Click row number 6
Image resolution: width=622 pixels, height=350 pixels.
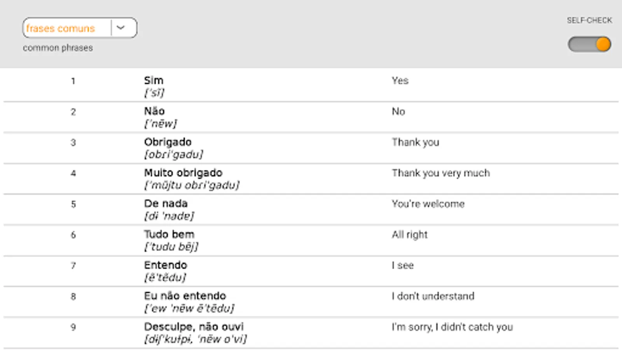(x=73, y=235)
